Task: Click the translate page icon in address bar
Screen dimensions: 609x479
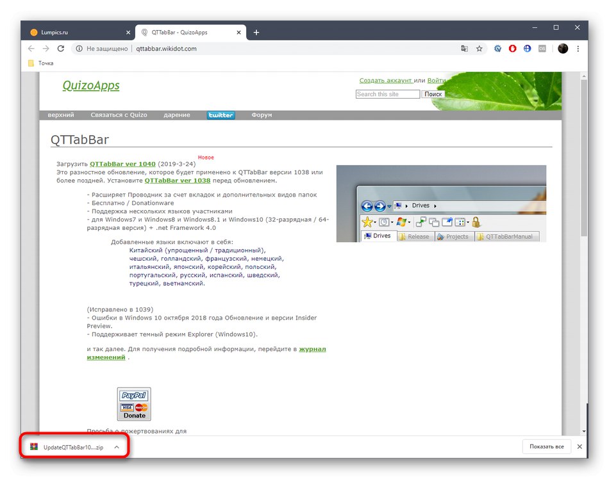Action: [464, 49]
